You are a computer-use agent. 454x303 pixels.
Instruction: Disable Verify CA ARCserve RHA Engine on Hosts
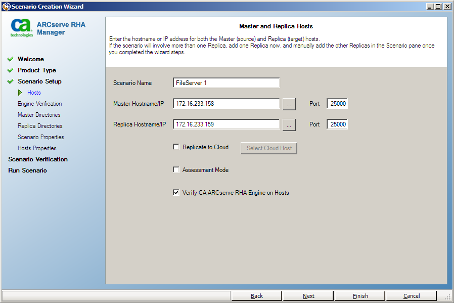pyautogui.click(x=176, y=192)
